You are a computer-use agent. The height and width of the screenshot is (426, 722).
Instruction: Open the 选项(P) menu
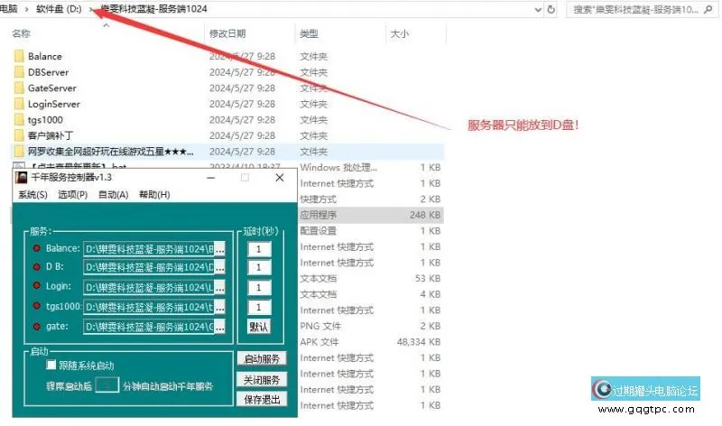pos(73,195)
